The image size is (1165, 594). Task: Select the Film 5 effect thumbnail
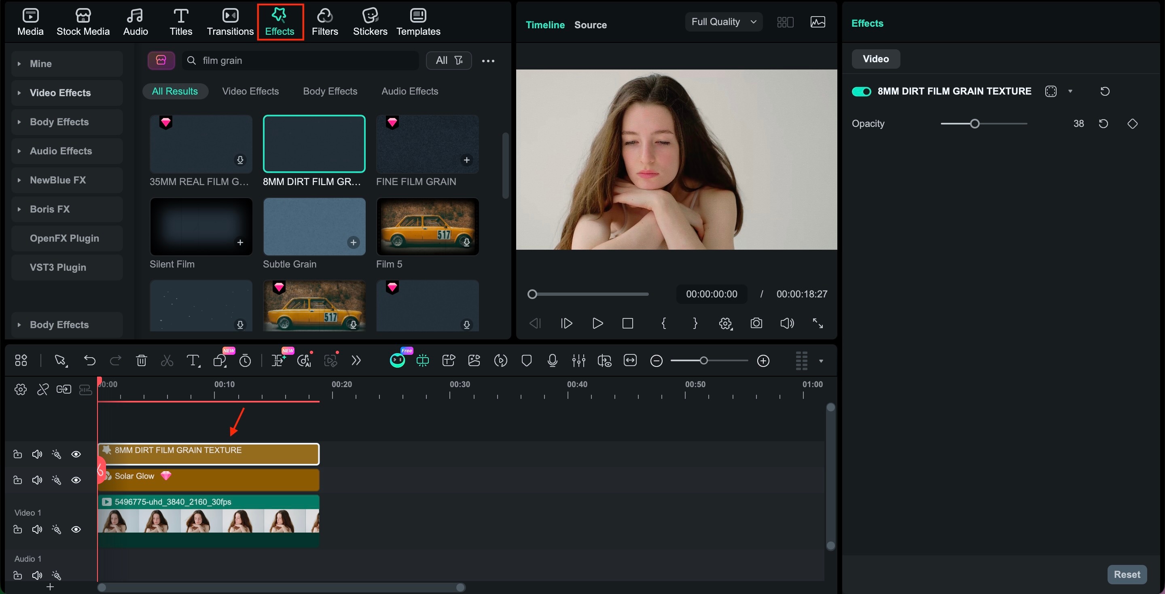(428, 227)
